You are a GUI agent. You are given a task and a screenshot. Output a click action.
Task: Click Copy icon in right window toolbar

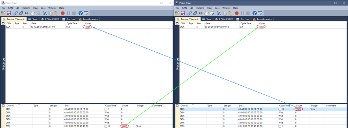(224, 13)
